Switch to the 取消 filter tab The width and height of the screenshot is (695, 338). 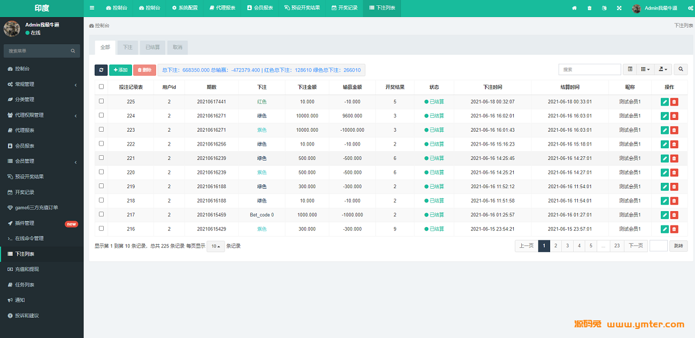coord(177,47)
